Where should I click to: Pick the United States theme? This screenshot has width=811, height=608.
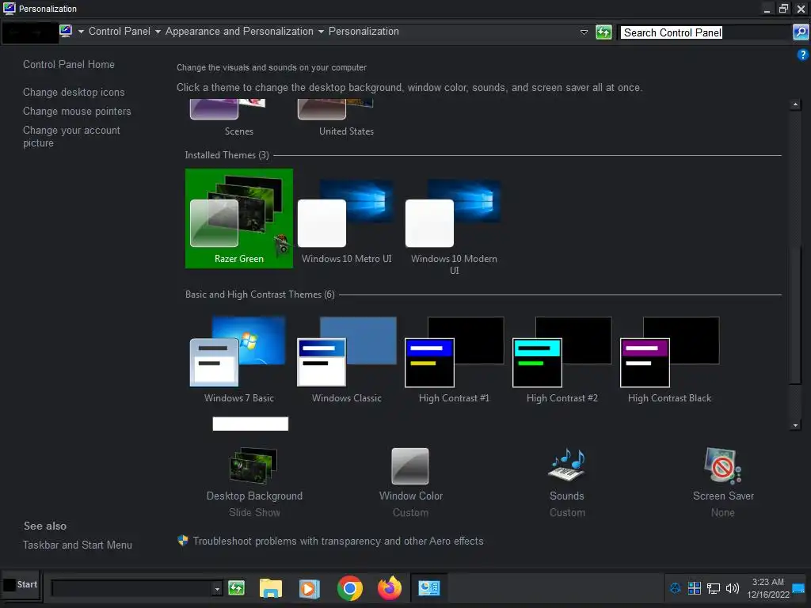346,119
